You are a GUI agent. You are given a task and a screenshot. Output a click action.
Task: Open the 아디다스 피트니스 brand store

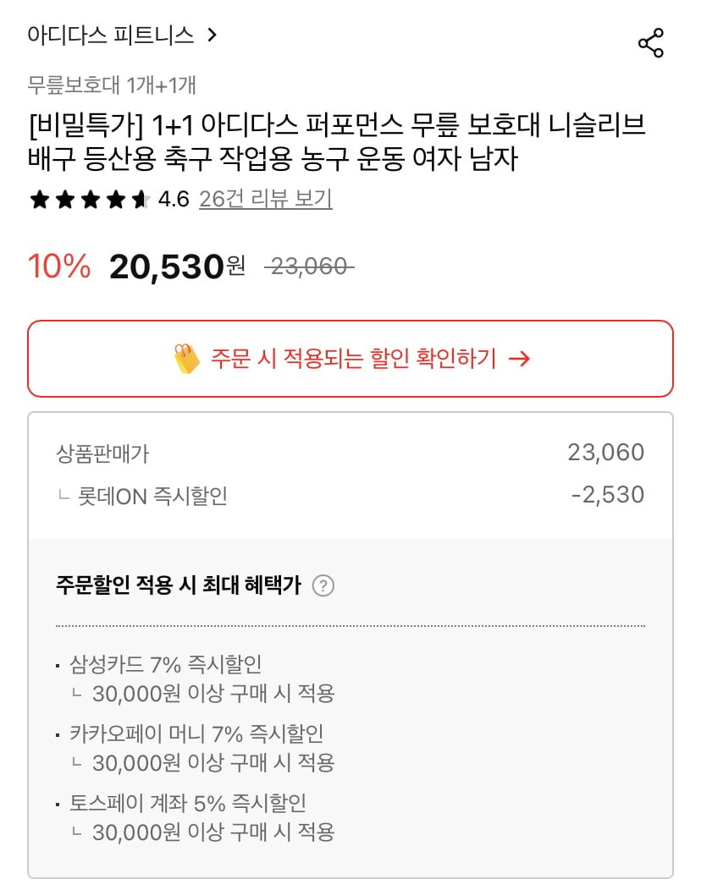click(x=111, y=36)
